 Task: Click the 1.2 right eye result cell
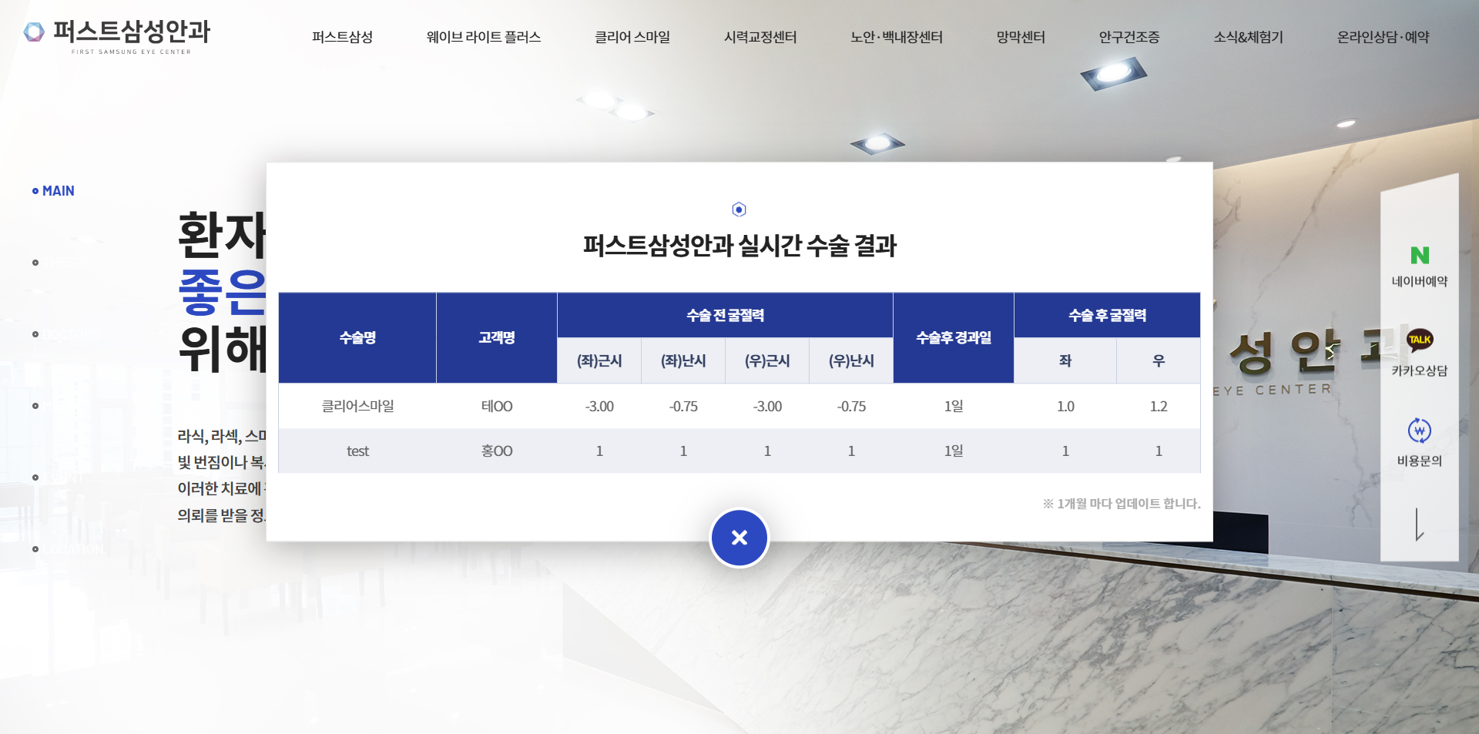[x=1159, y=406]
